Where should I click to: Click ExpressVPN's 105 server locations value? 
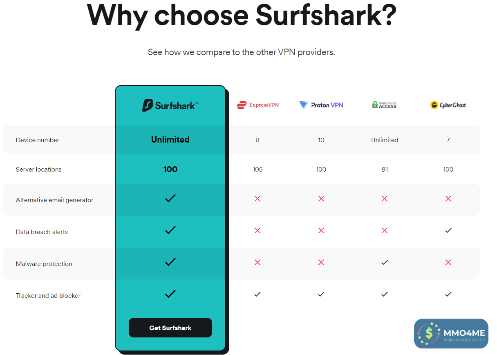click(257, 170)
